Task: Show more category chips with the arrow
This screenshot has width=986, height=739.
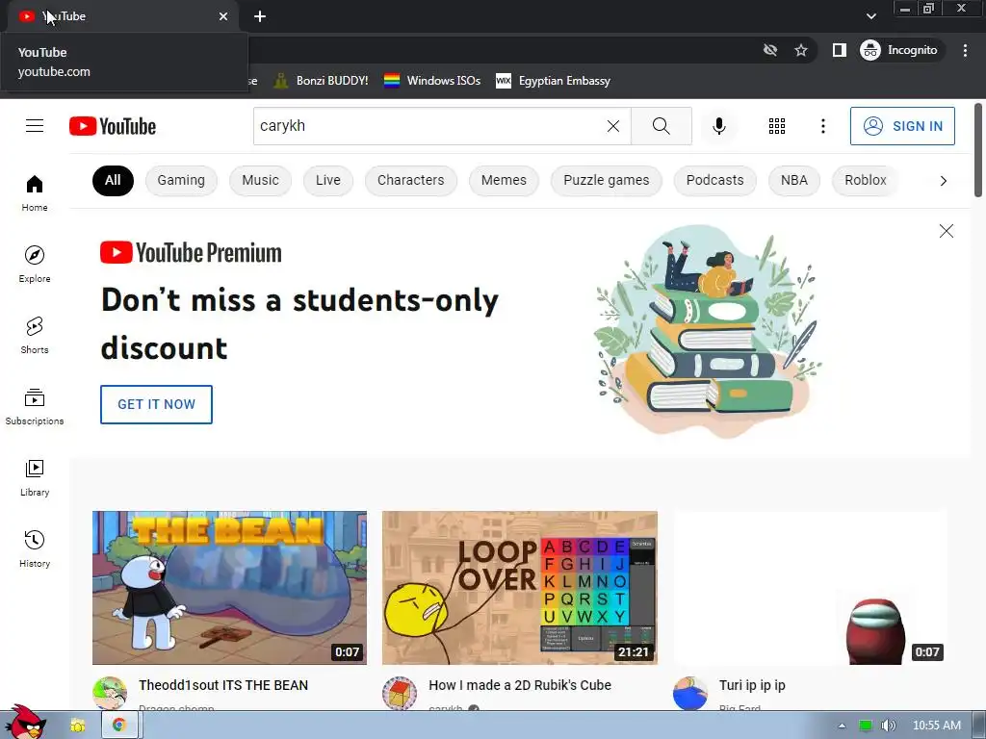Action: click(x=943, y=181)
